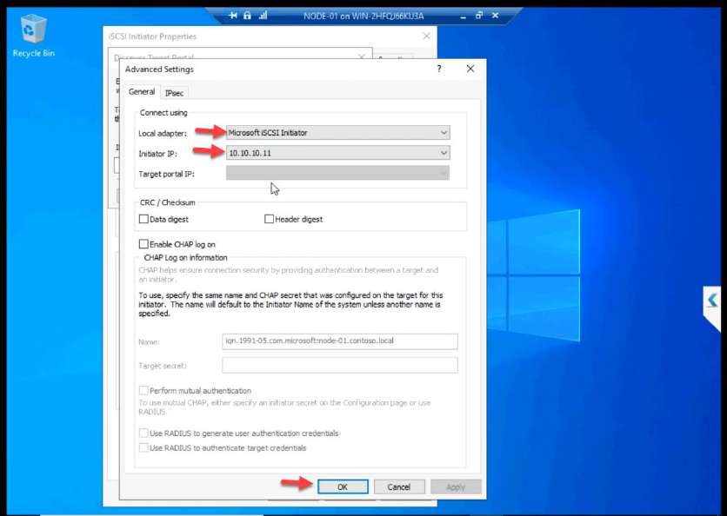This screenshot has width=727, height=516.
Task: Enable the Header digest checkbox
Action: 269,219
